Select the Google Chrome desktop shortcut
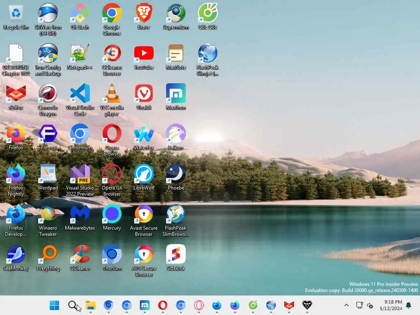Image resolution: width=420 pixels, height=315 pixels. [112, 19]
